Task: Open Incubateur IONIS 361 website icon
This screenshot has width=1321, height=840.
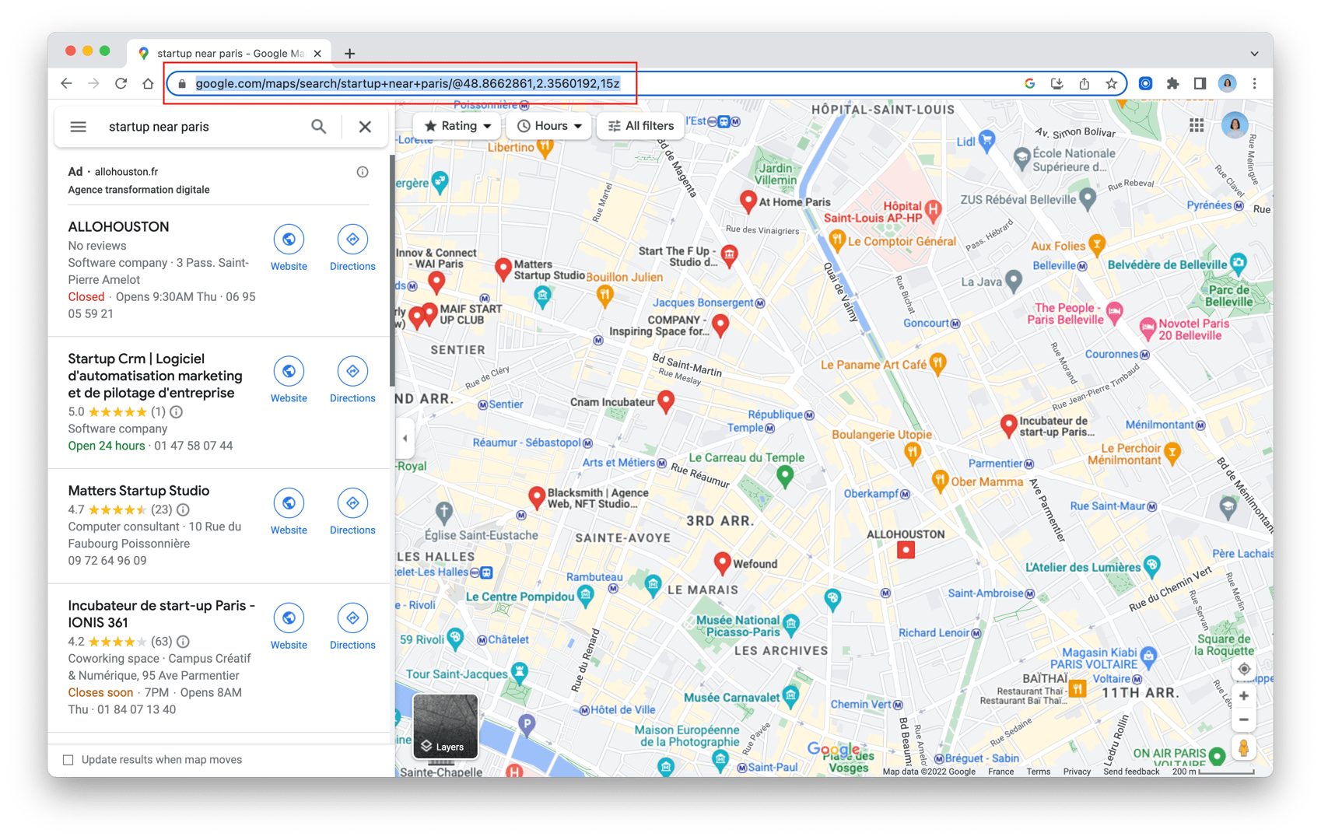Action: (289, 618)
